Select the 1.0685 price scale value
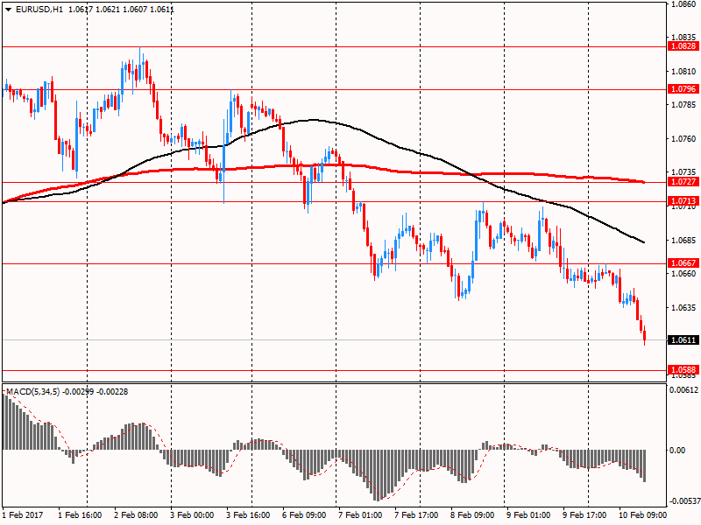Viewport: 701px width, 525px height. [x=683, y=240]
